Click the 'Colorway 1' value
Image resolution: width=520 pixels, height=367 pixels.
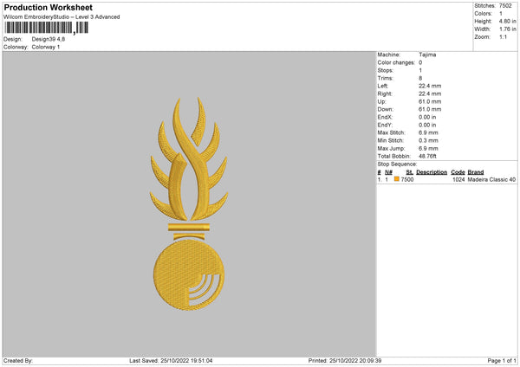click(x=46, y=47)
